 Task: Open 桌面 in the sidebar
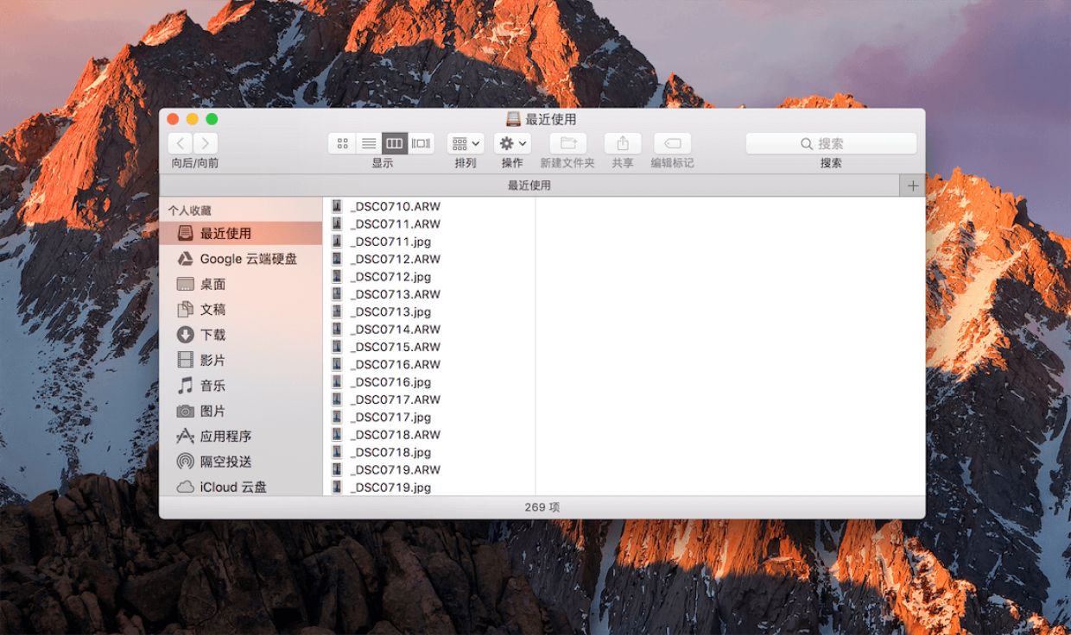tap(241, 284)
